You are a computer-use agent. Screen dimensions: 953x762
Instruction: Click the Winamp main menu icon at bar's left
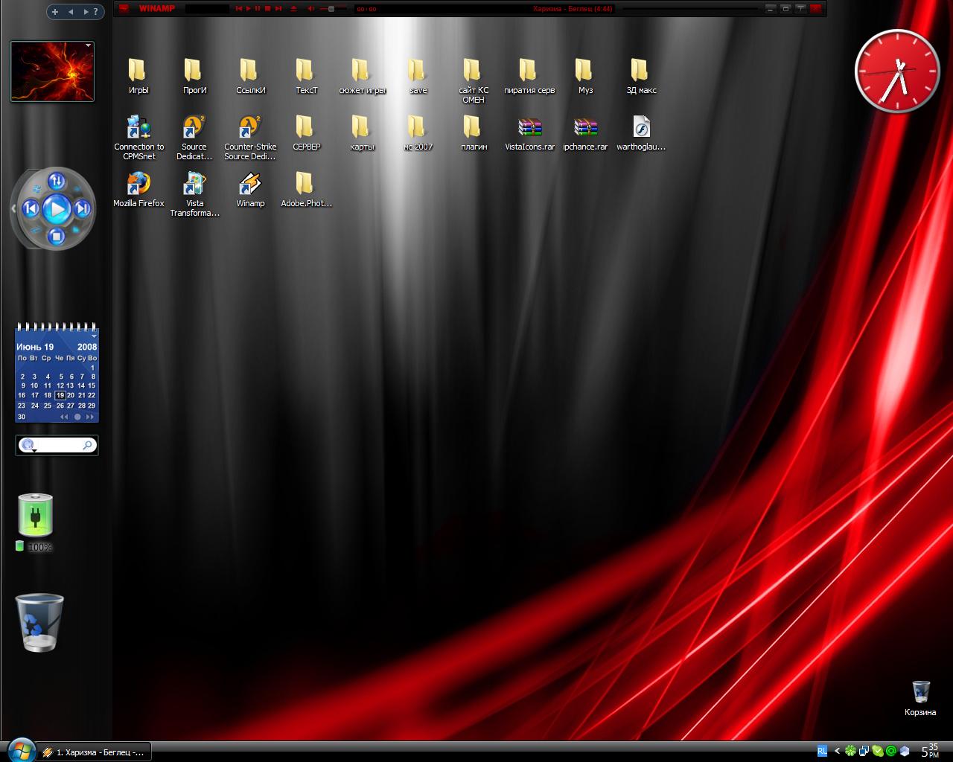point(124,9)
